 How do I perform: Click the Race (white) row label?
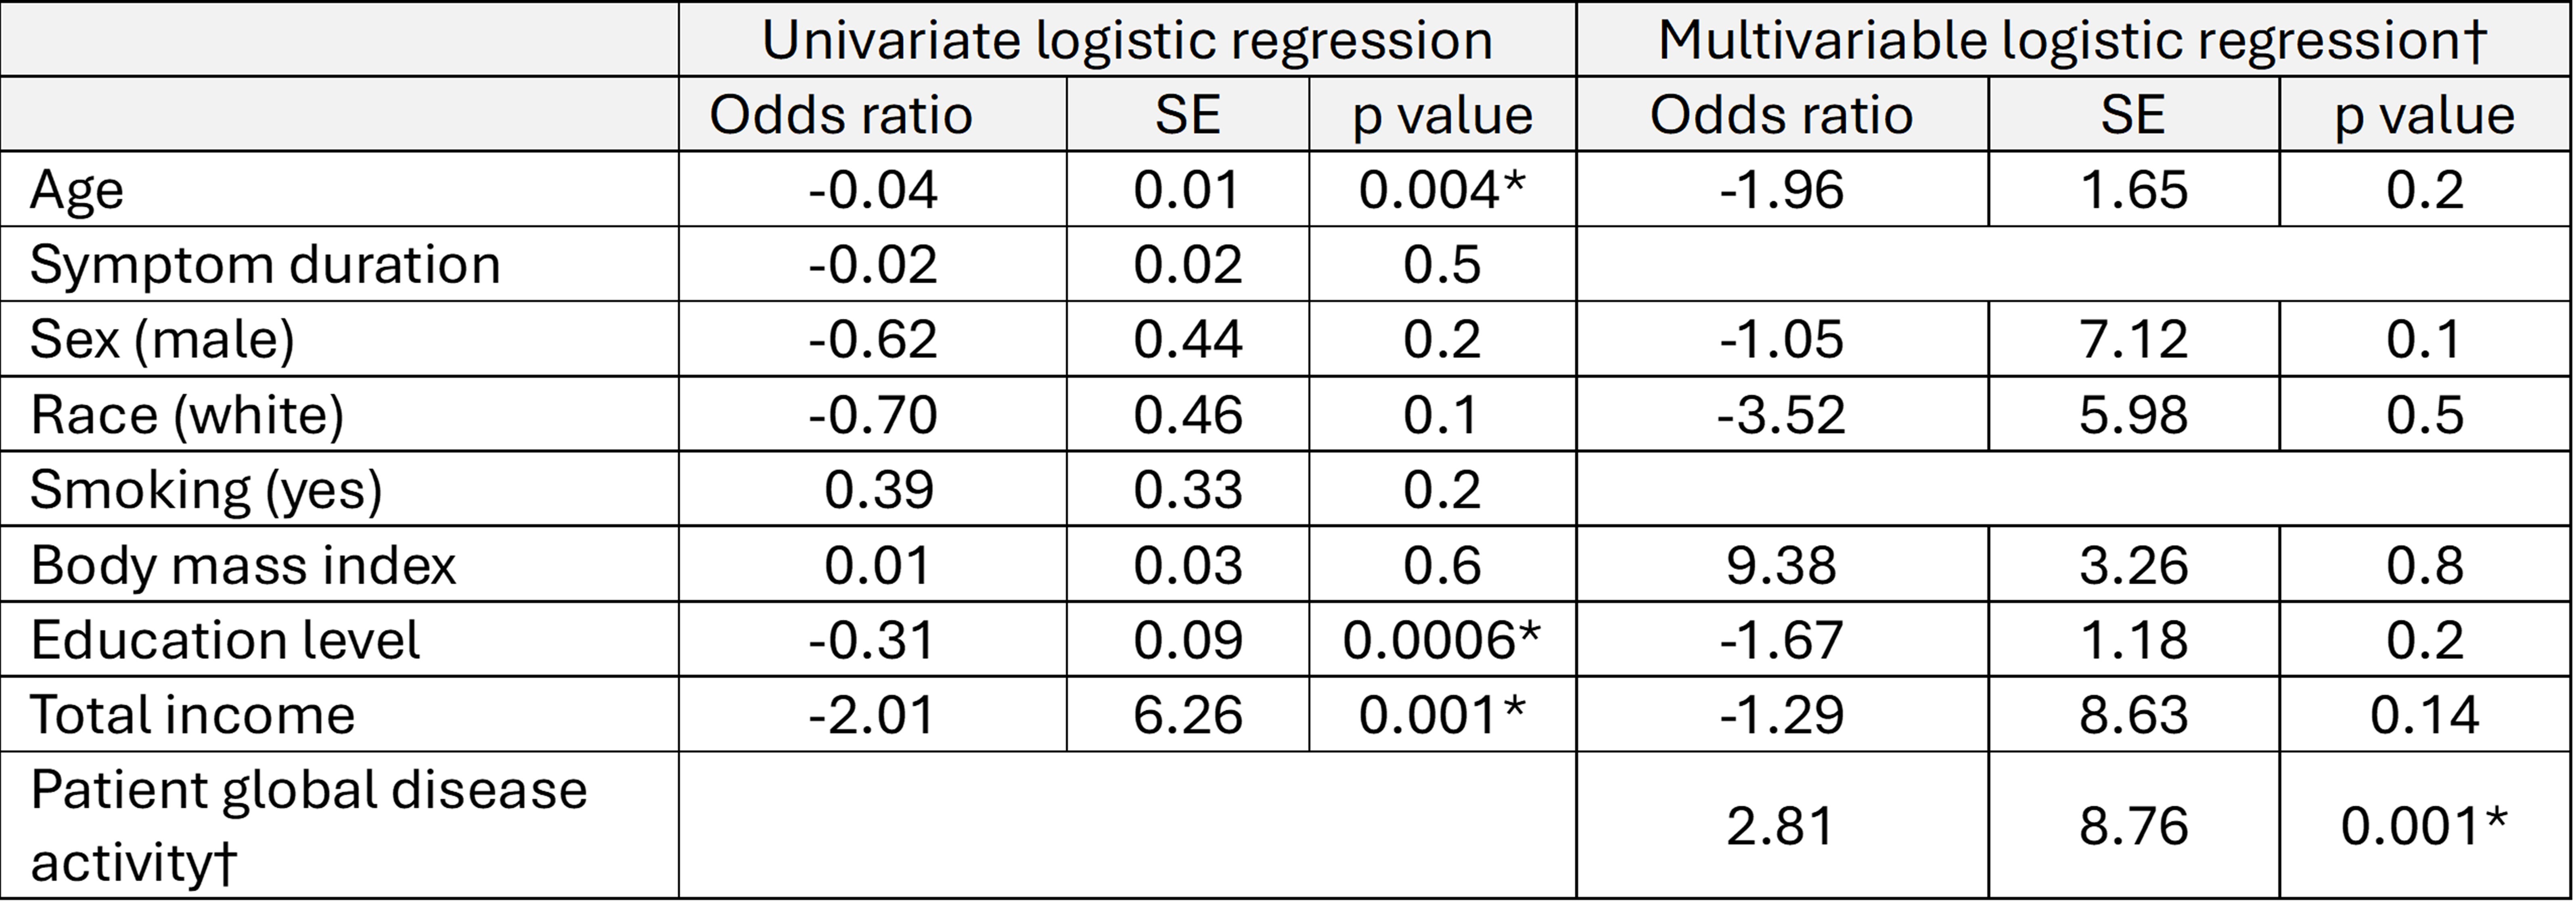(x=187, y=414)
